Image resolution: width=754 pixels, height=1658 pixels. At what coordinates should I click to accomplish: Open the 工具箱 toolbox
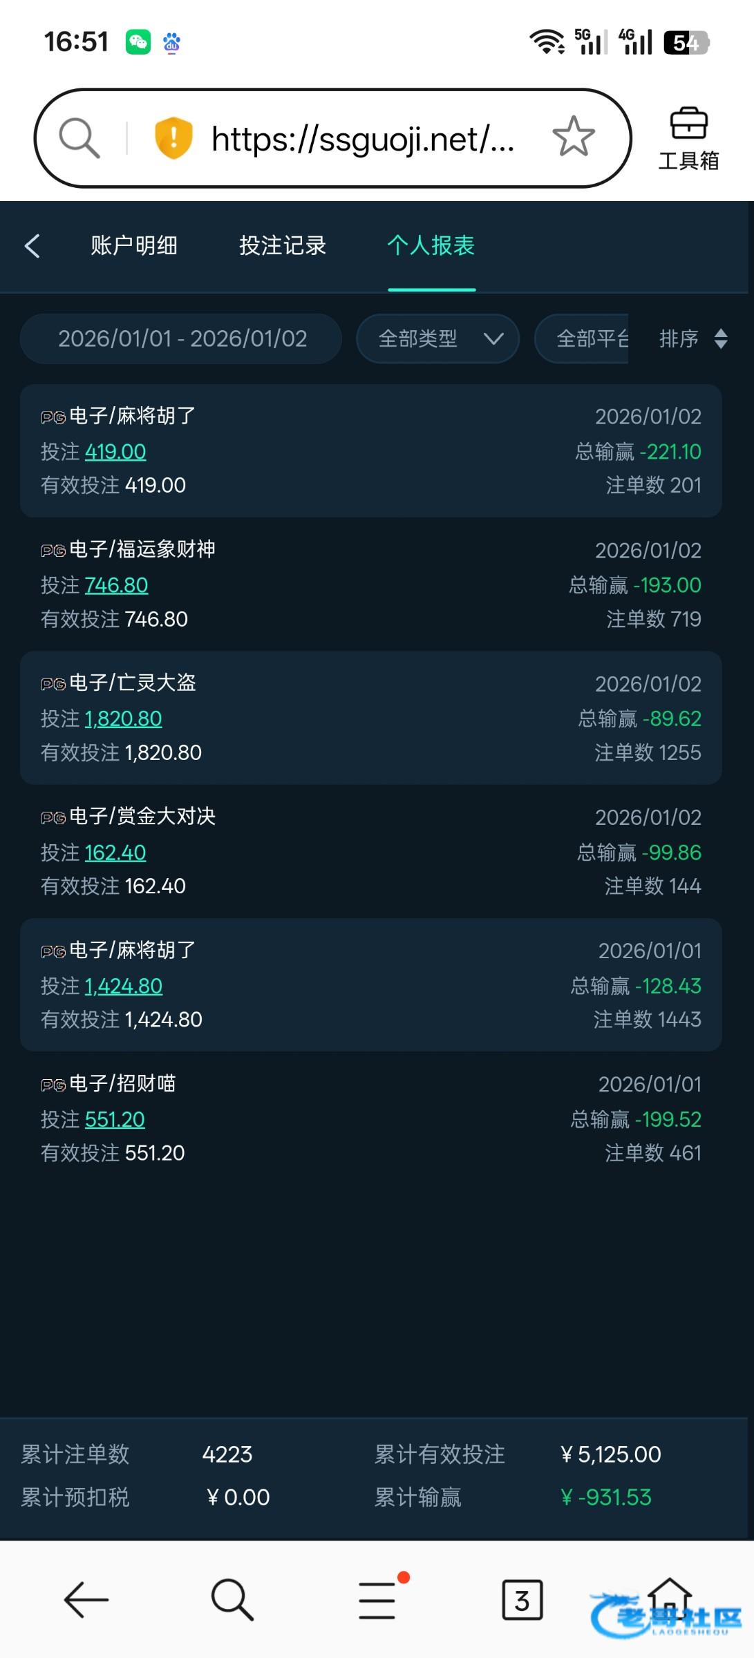pos(688,139)
